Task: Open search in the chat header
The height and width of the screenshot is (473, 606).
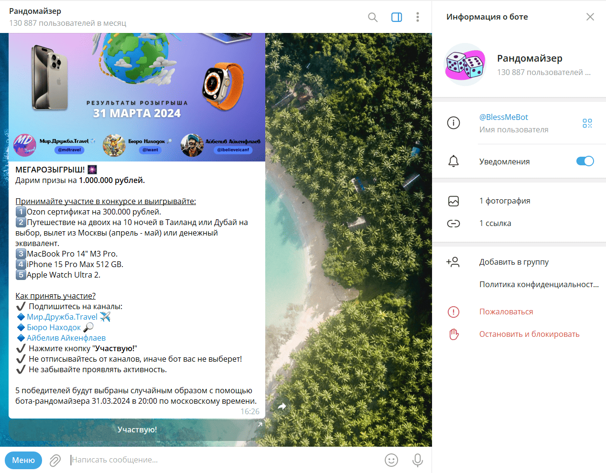Action: click(x=373, y=17)
